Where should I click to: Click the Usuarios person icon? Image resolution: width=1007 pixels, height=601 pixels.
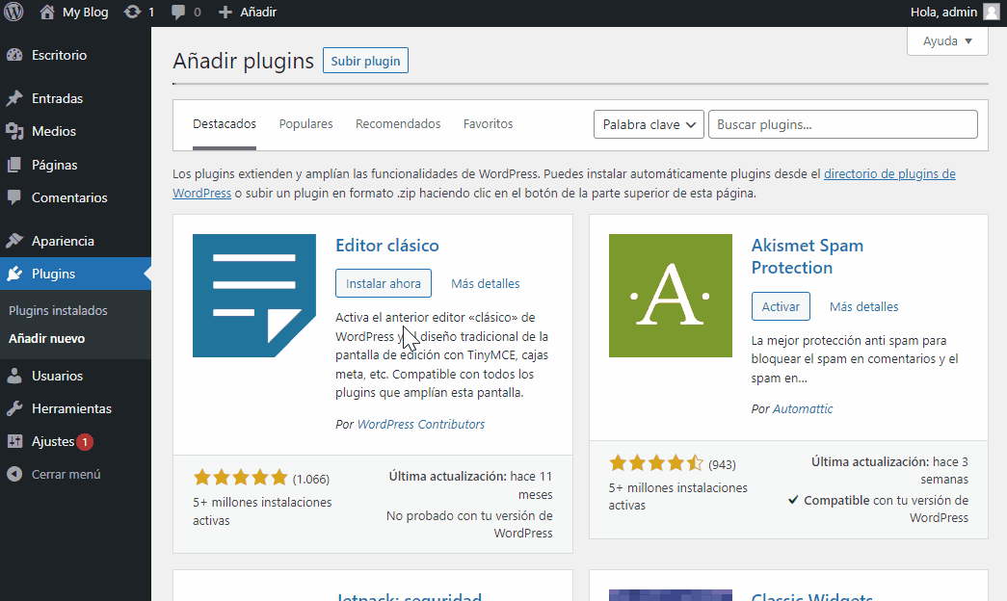14,376
